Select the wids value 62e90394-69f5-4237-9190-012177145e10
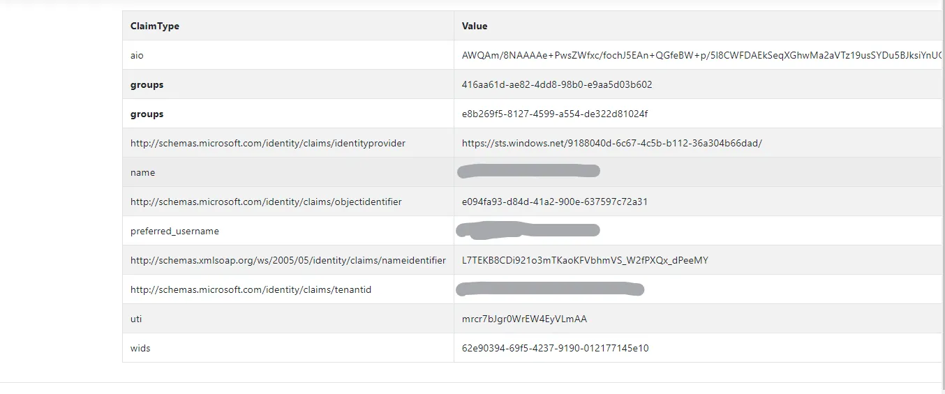Viewport: 945px width, 394px height. pyautogui.click(x=555, y=348)
